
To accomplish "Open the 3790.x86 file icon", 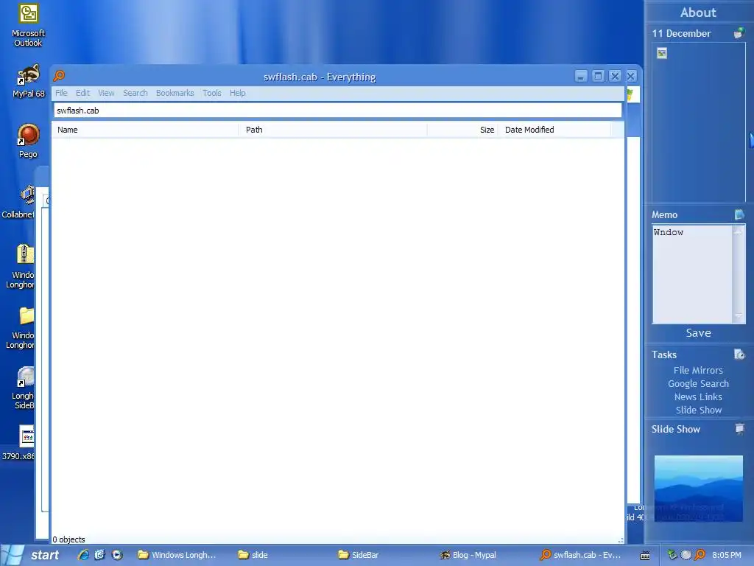I will 18,442.
